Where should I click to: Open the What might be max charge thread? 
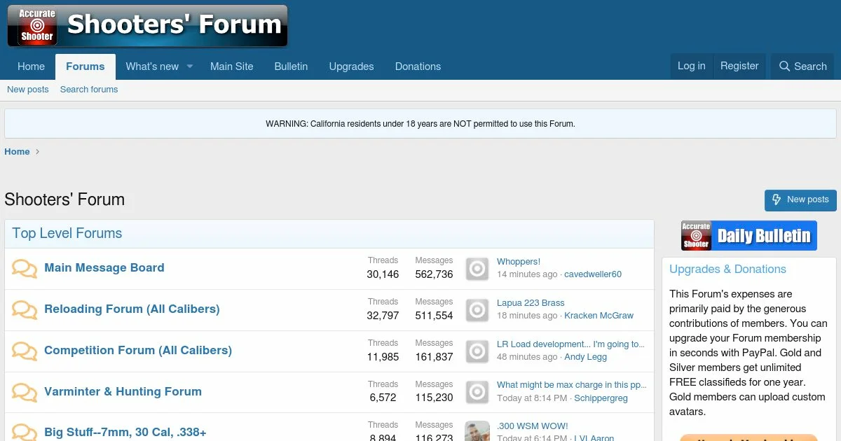572,385
